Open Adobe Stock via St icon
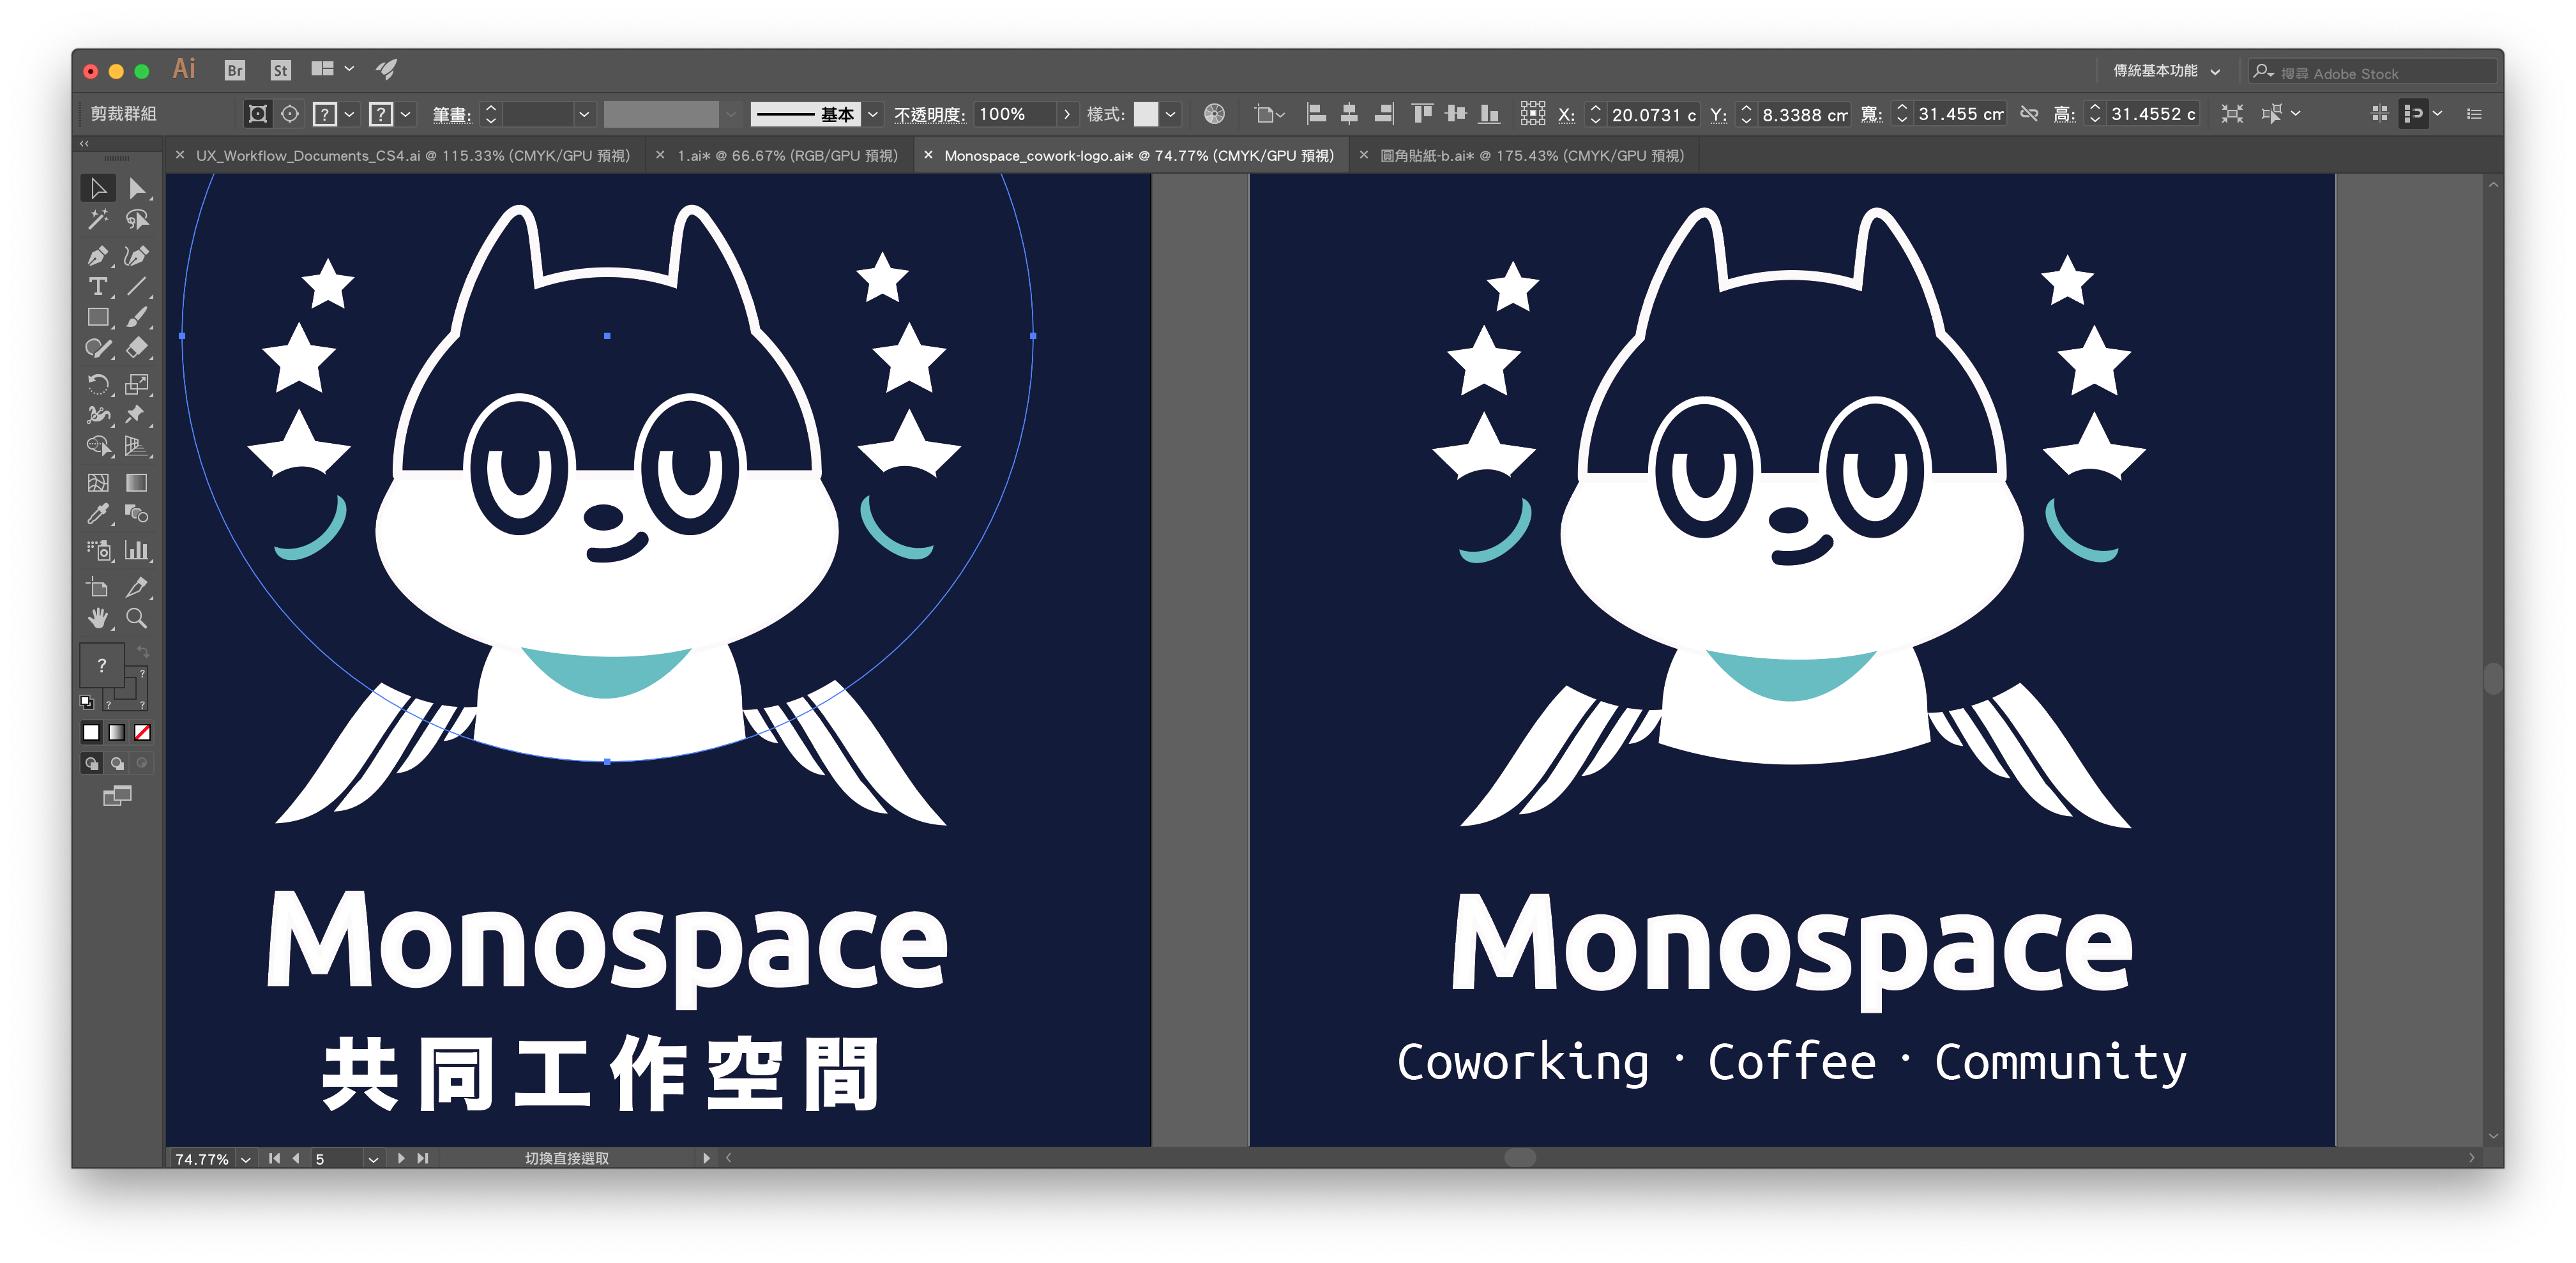This screenshot has width=2576, height=1263. (281, 70)
